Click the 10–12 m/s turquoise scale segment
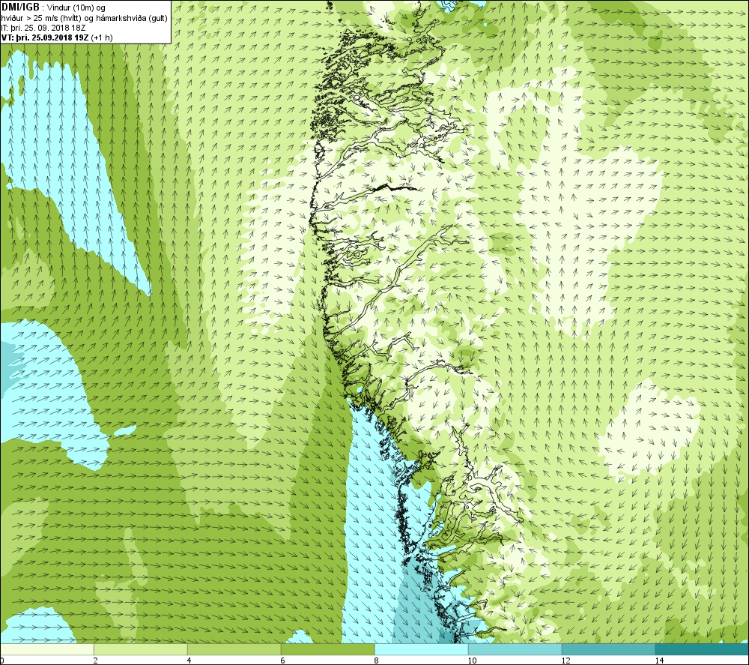Screen dimensions: 749x665 click(x=515, y=649)
